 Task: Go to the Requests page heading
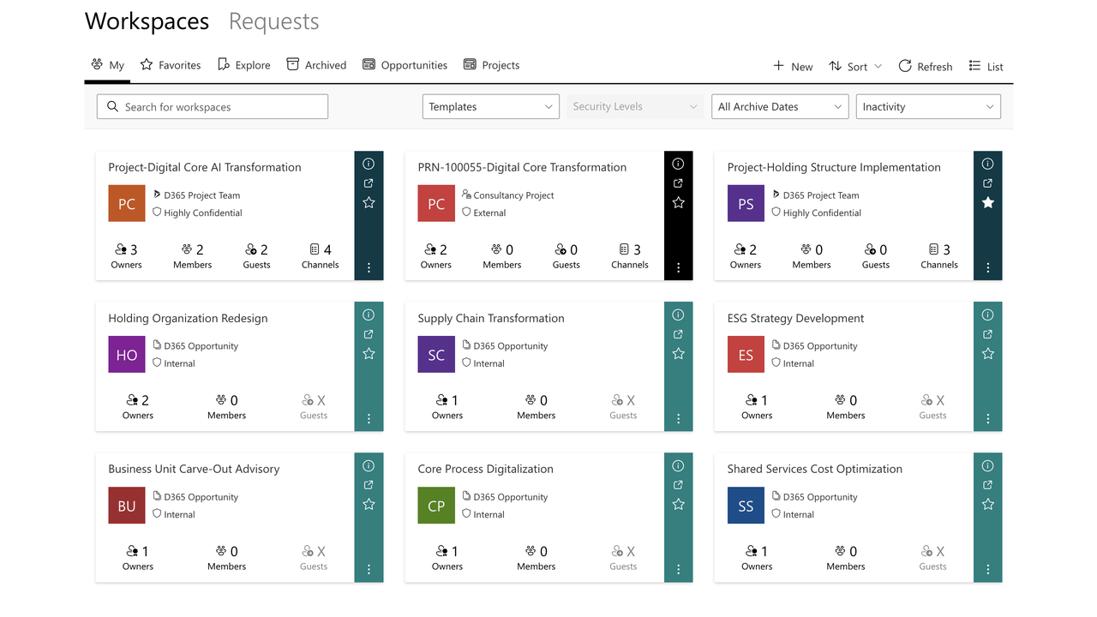274,21
